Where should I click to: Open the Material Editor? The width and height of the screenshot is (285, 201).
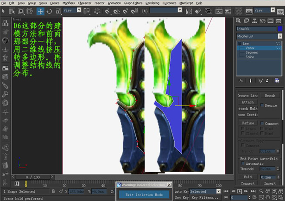click(239, 11)
